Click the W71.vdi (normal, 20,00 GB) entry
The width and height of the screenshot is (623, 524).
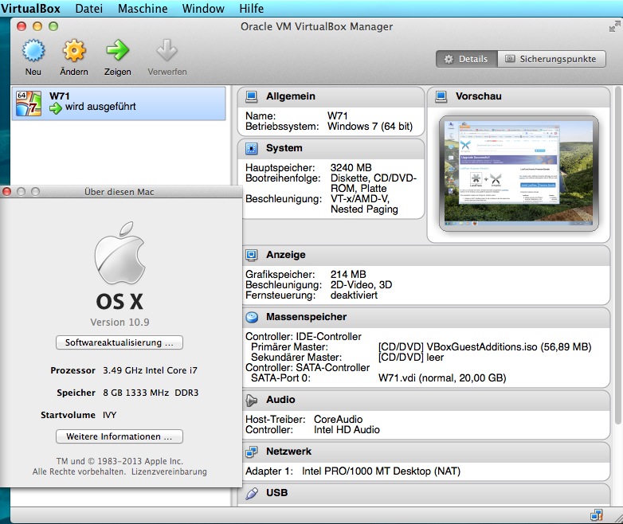tap(442, 377)
